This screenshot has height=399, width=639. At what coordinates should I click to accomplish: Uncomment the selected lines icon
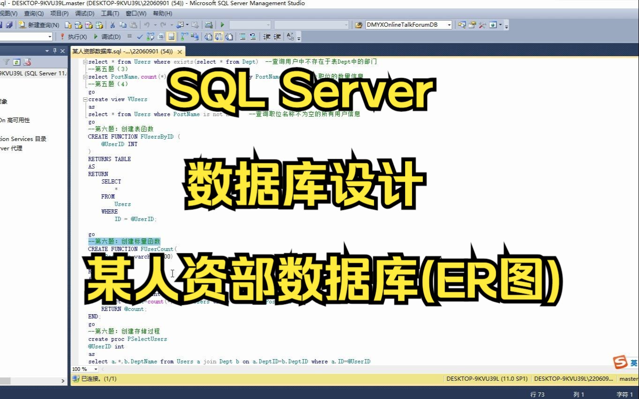(253, 37)
